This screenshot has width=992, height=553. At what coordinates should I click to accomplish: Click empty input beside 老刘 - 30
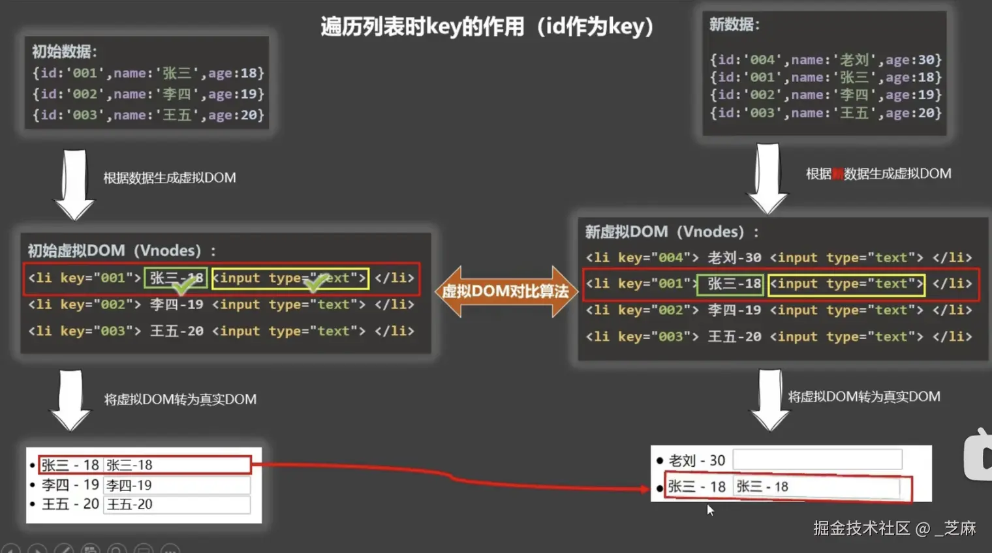tap(817, 460)
